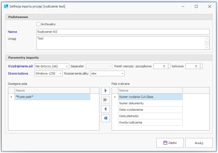Decrease końcowe skipped rows value
The image size is (218, 153).
coord(200,67)
